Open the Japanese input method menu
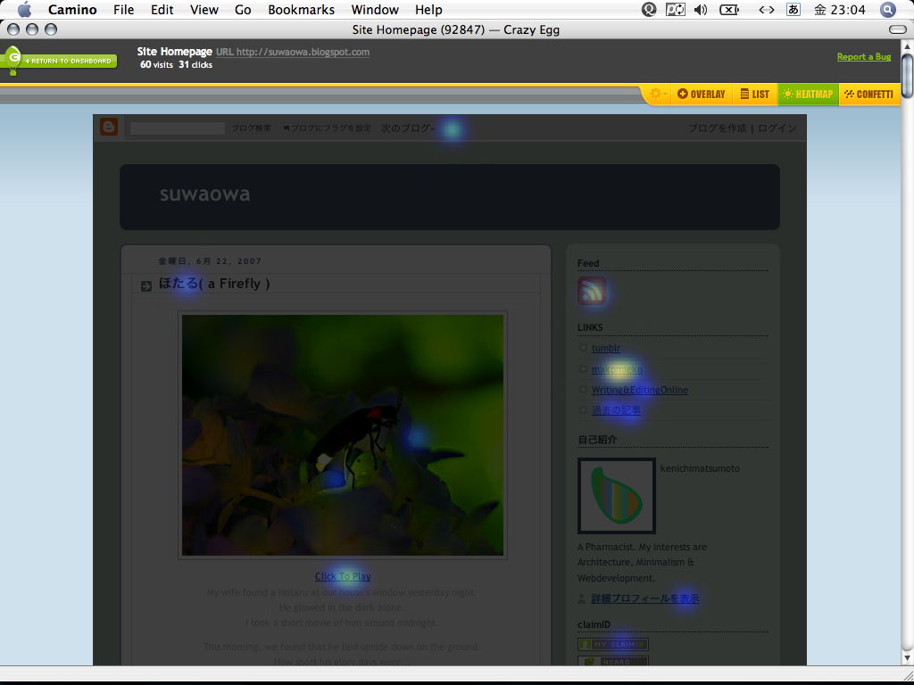The image size is (914, 685). [x=794, y=9]
